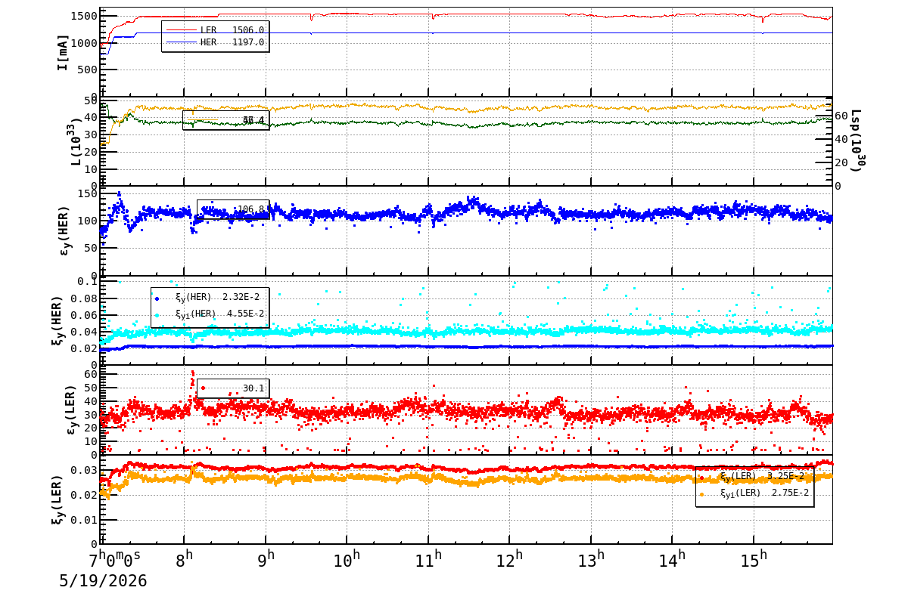Image resolution: width=908 pixels, height=603 pixels.
Task: Click the ξy(LER) axis title
Action: (x=58, y=499)
